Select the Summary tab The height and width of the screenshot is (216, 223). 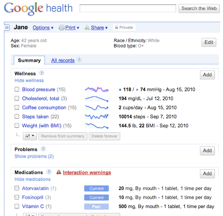tap(29, 60)
